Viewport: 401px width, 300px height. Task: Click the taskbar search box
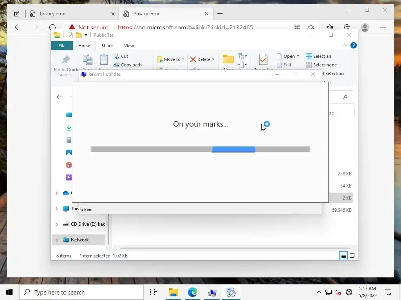[x=81, y=292]
